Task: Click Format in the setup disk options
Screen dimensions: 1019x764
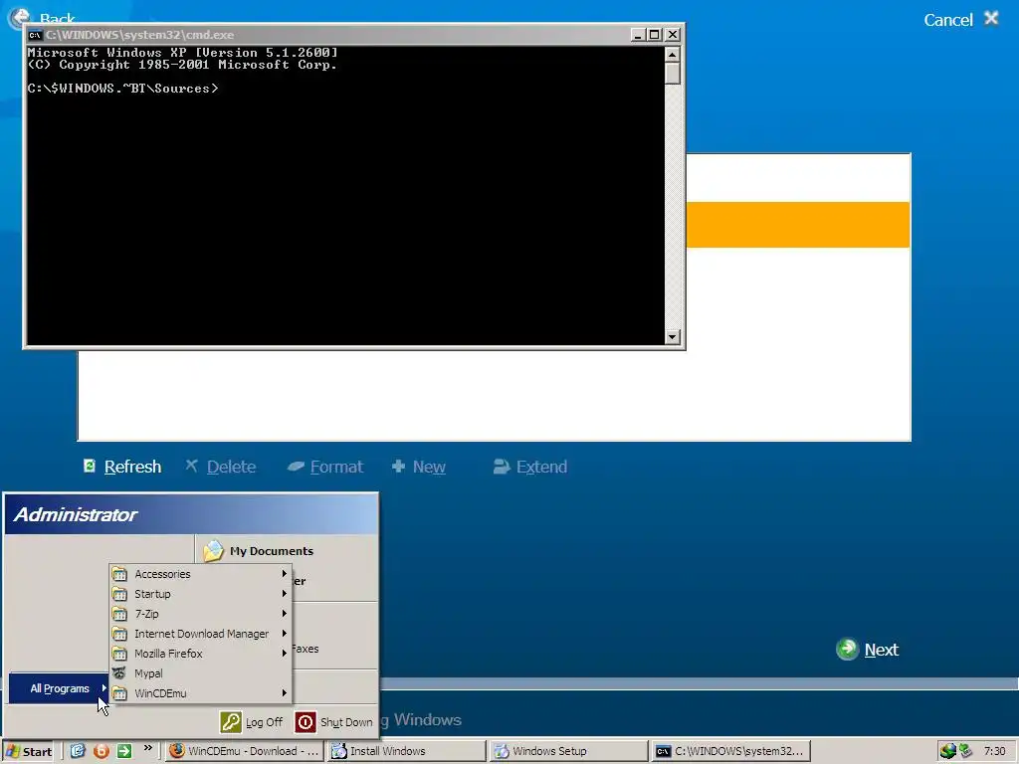Action: (x=336, y=467)
